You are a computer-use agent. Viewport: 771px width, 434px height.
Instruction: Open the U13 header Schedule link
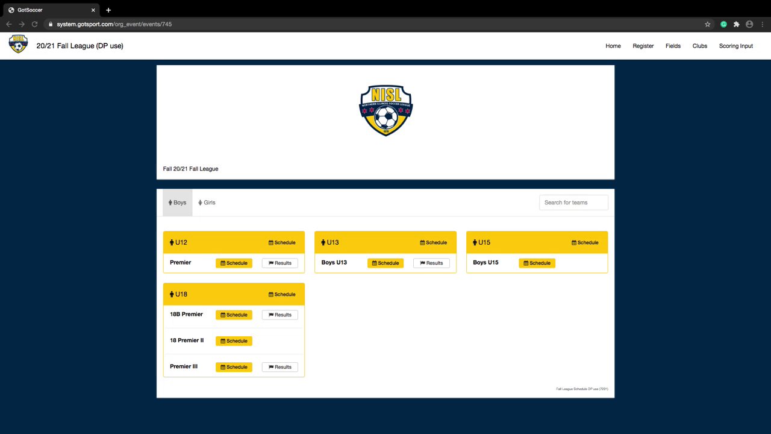(434, 242)
